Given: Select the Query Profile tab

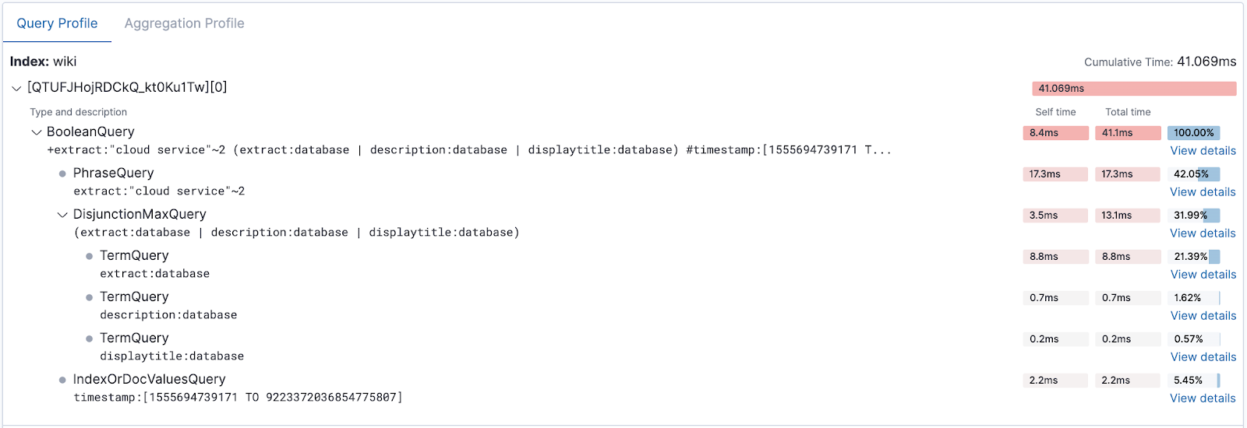Looking at the screenshot, I should point(57,23).
